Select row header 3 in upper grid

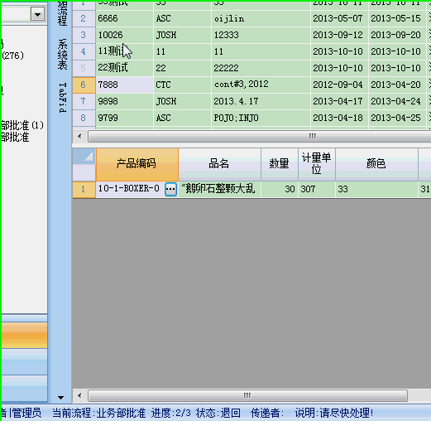[x=84, y=36]
